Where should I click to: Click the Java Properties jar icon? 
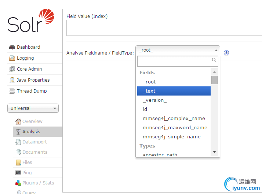coord(12,80)
